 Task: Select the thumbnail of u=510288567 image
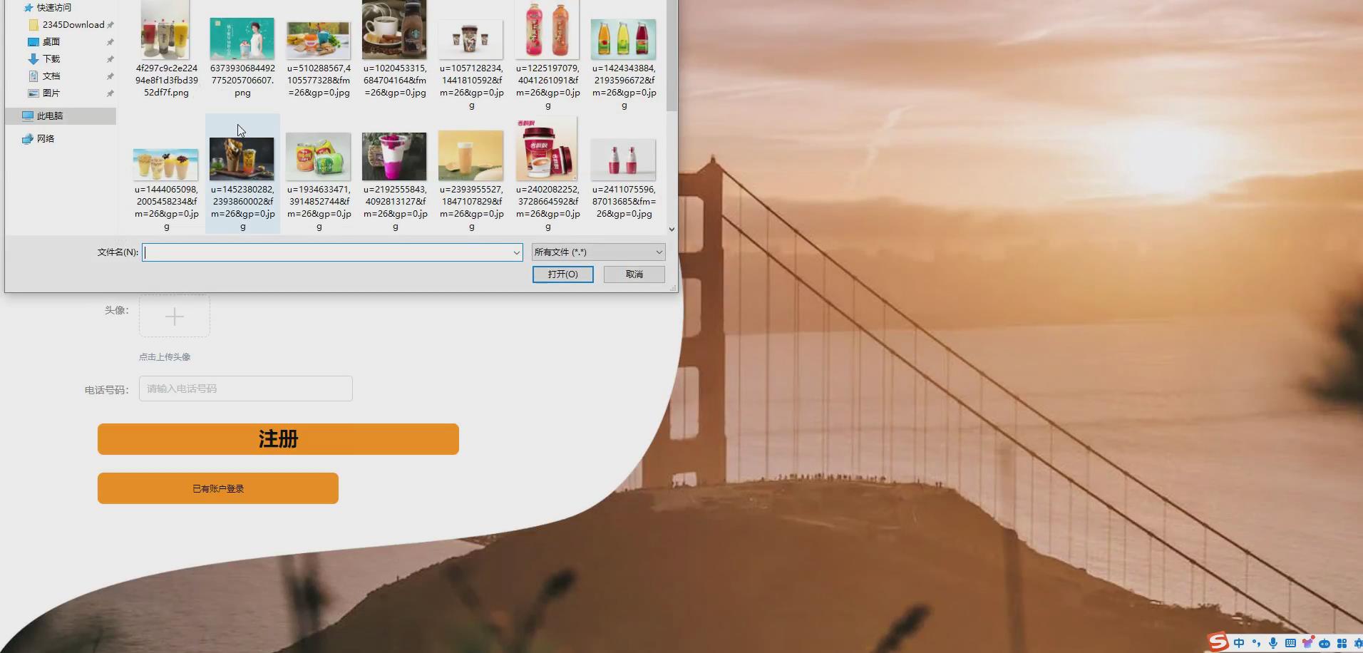(x=319, y=41)
